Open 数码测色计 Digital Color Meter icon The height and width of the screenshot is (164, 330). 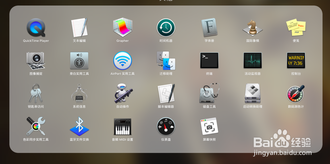(296, 94)
